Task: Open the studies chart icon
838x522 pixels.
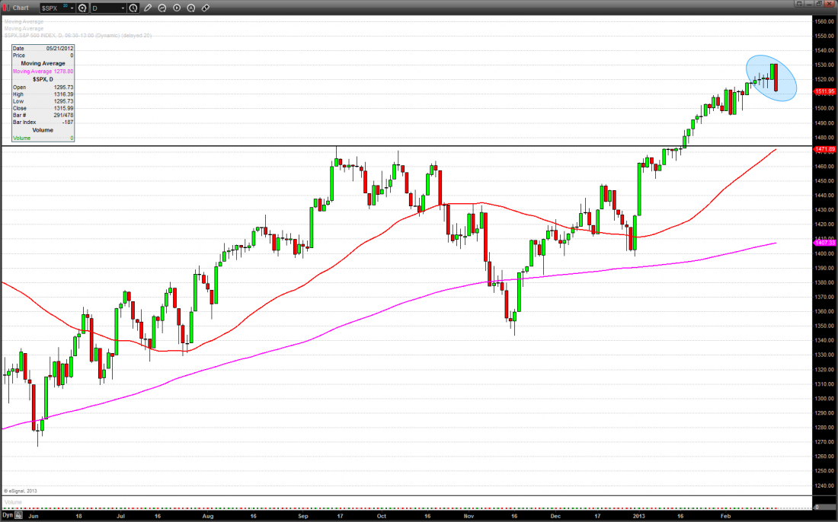Action: click(x=162, y=8)
